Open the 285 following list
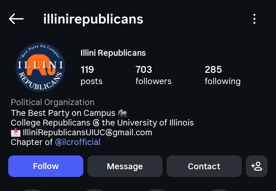The height and width of the screenshot is (191, 276). pos(222,75)
